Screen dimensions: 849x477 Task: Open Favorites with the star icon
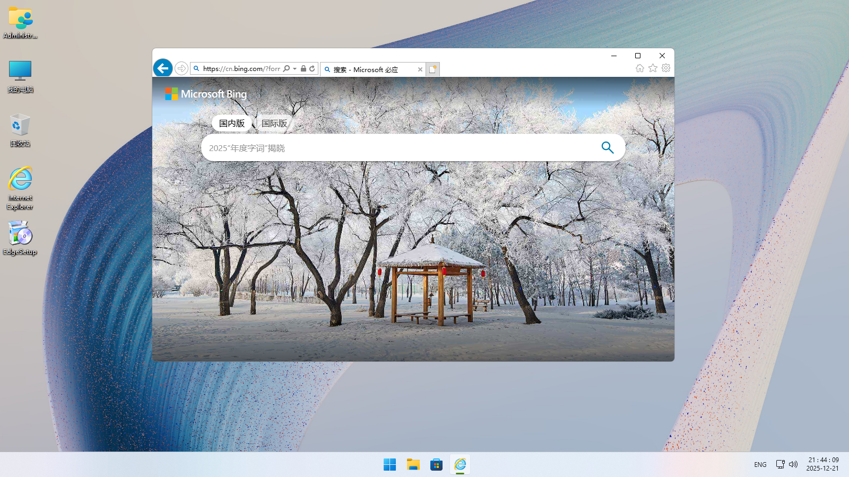tap(653, 68)
